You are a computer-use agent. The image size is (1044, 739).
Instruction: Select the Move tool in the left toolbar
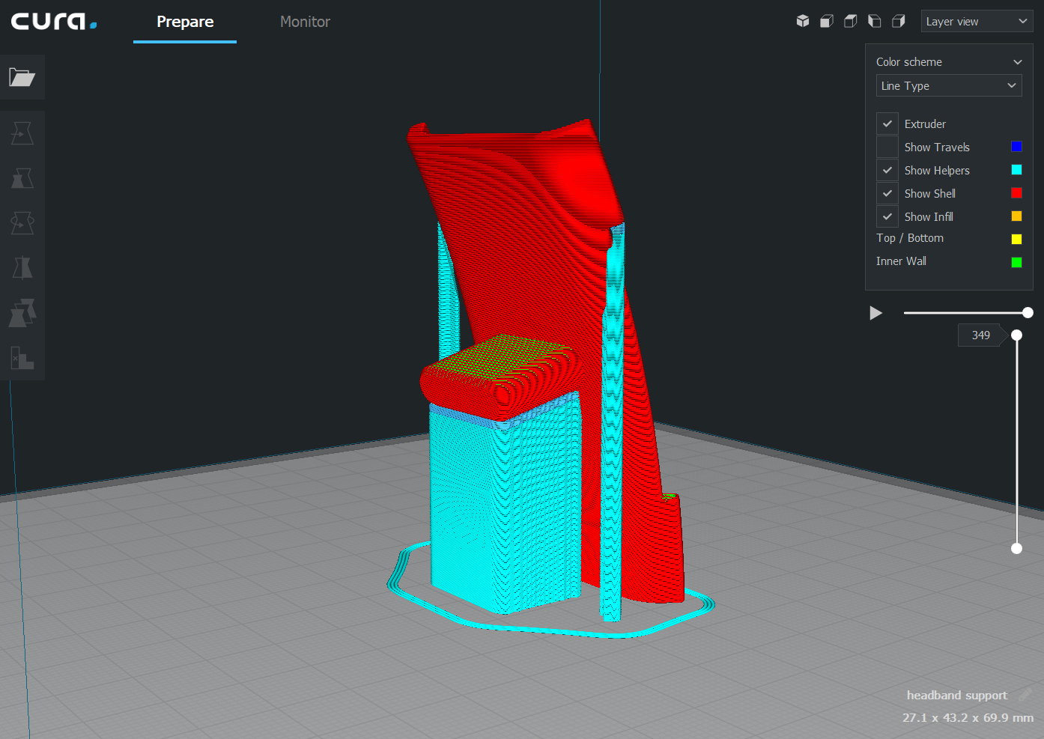[x=22, y=133]
